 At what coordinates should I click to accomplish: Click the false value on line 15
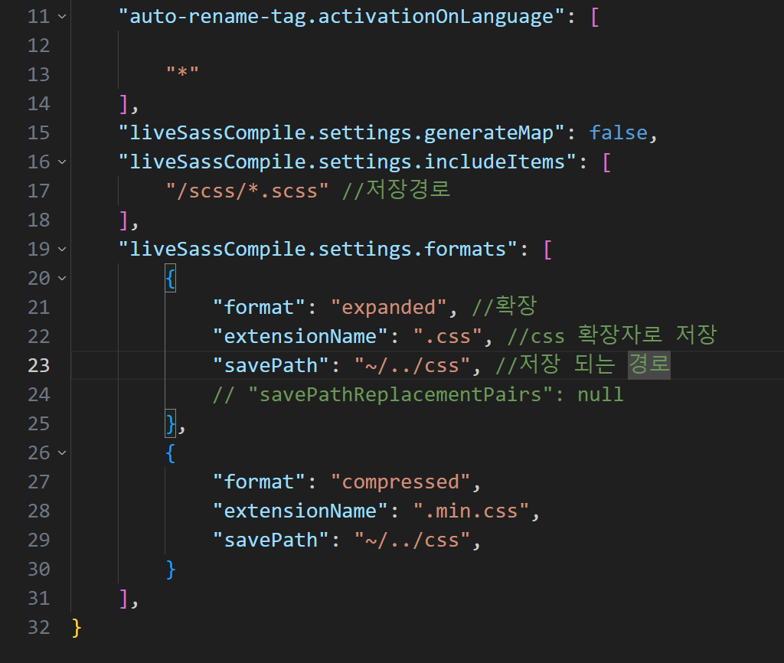click(619, 133)
